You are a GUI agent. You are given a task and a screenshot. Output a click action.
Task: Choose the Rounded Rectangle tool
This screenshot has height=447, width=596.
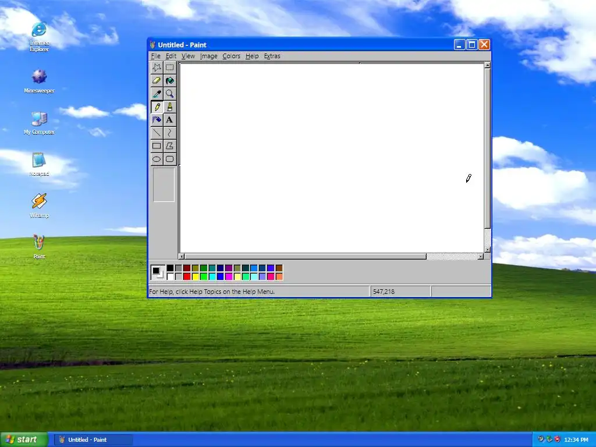169,159
